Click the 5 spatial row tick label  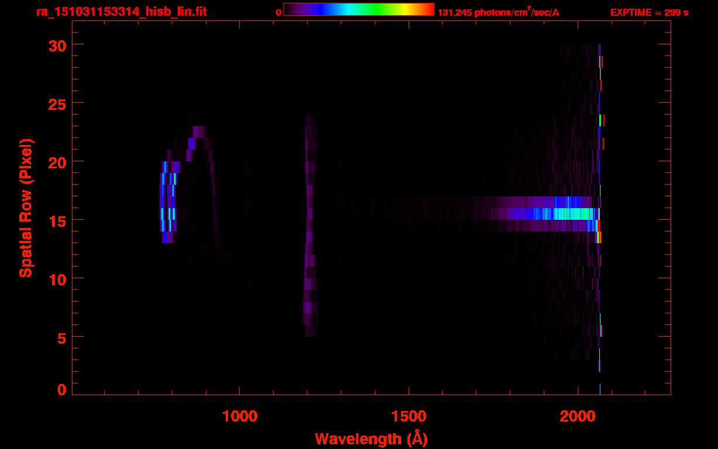coord(62,337)
